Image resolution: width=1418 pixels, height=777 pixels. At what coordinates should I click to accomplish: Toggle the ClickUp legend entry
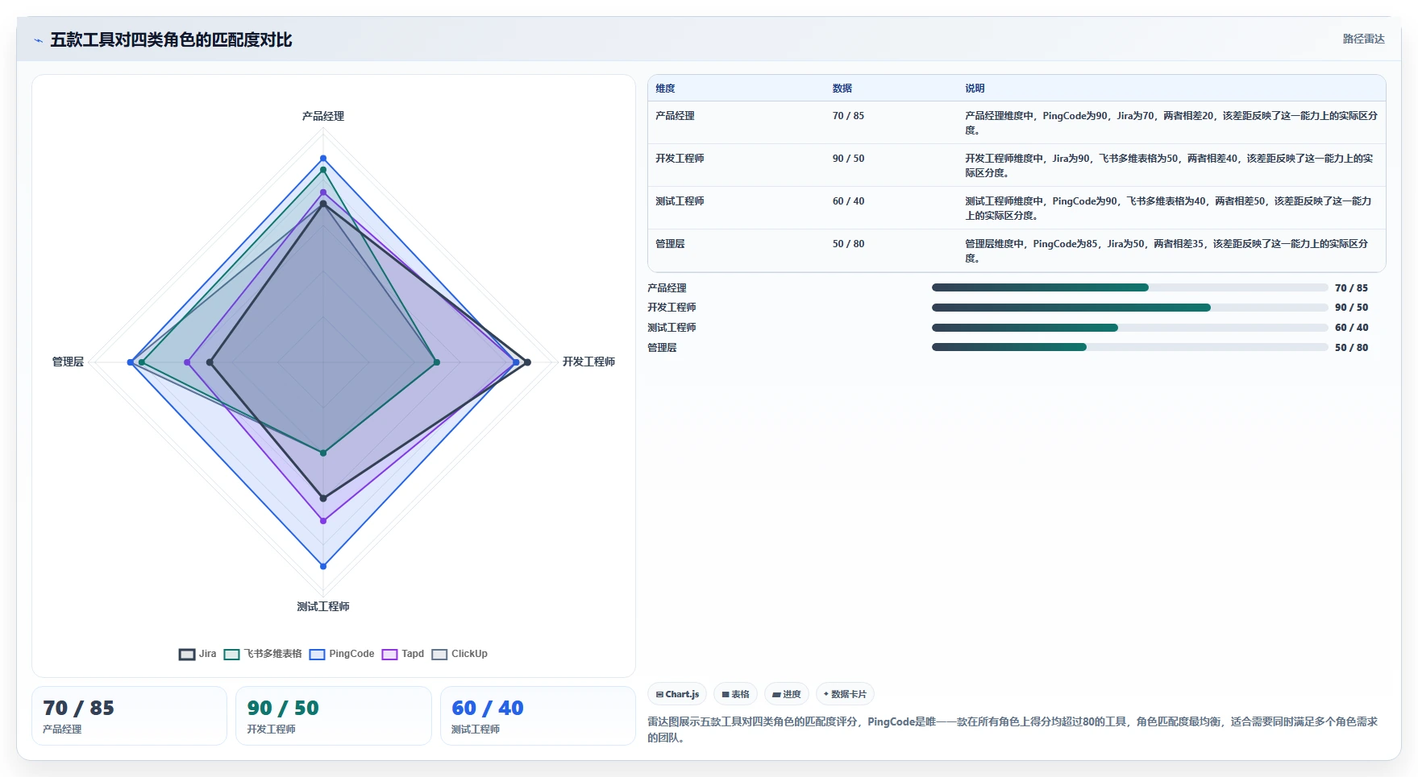click(459, 654)
